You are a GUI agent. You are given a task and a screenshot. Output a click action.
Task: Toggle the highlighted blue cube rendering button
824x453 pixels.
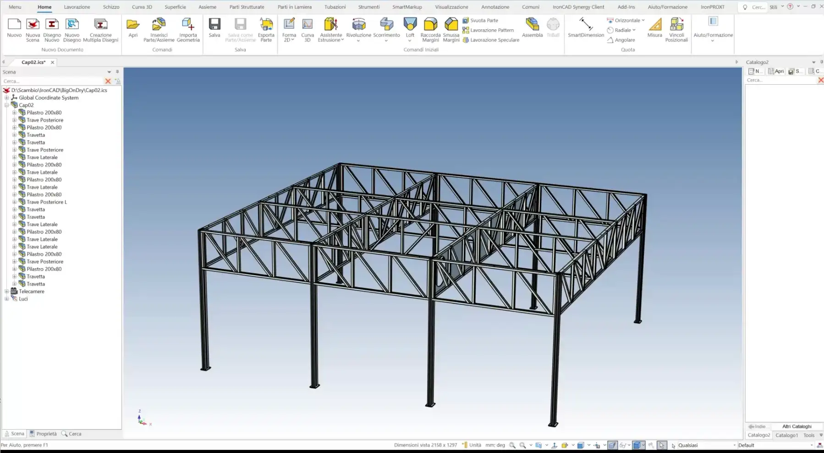637,445
